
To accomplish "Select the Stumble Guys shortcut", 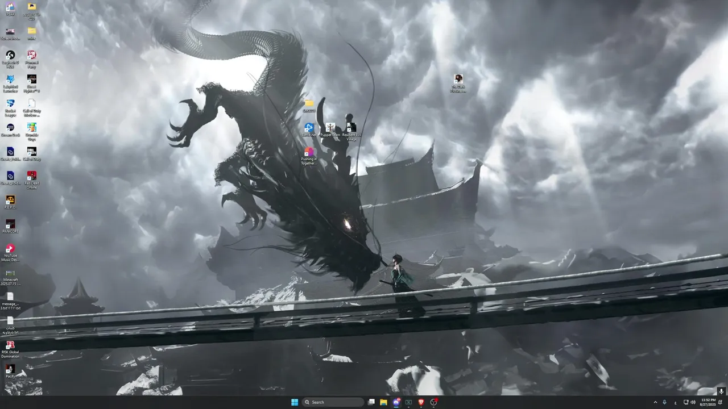I will [x=32, y=131].
